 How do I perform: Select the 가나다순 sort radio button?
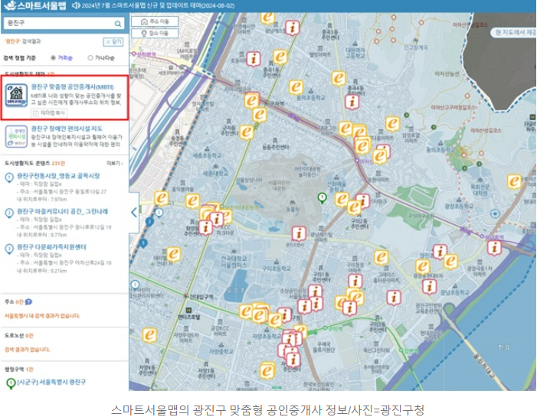click(x=90, y=58)
